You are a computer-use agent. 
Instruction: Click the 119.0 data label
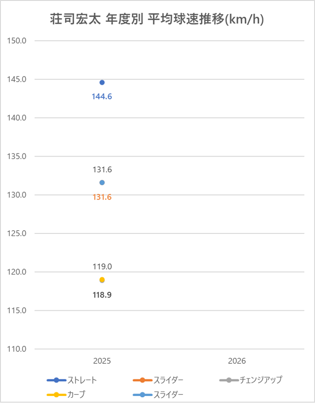102,266
